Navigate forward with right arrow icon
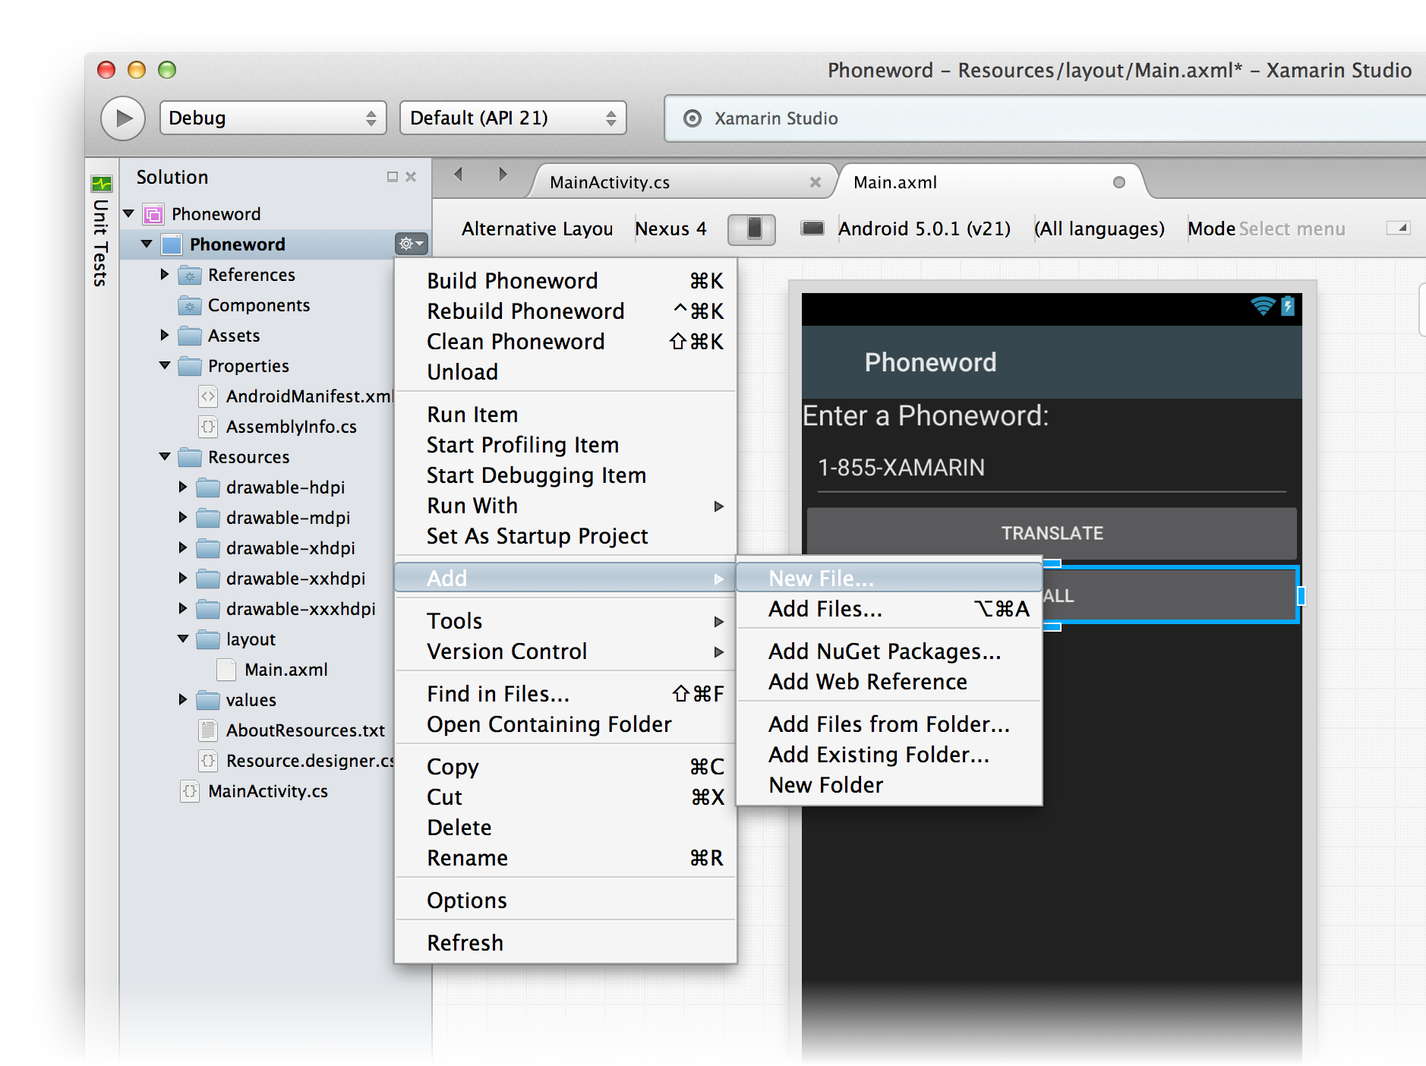 click(503, 175)
